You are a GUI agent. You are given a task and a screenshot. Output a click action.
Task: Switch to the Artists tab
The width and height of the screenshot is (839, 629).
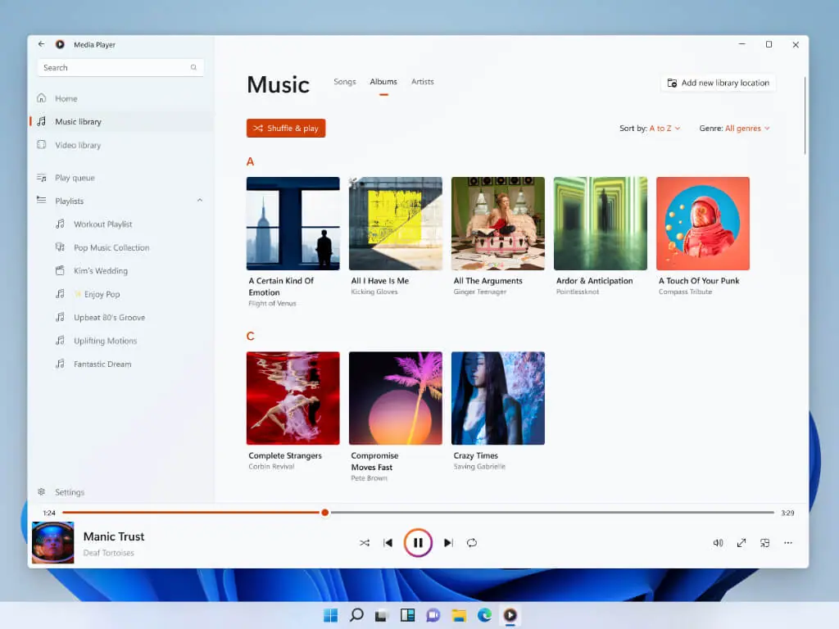pyautogui.click(x=423, y=82)
